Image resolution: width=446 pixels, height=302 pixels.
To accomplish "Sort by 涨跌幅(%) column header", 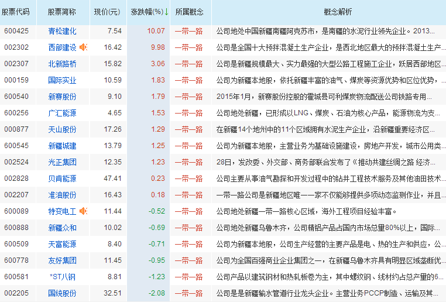I will click(x=150, y=12).
